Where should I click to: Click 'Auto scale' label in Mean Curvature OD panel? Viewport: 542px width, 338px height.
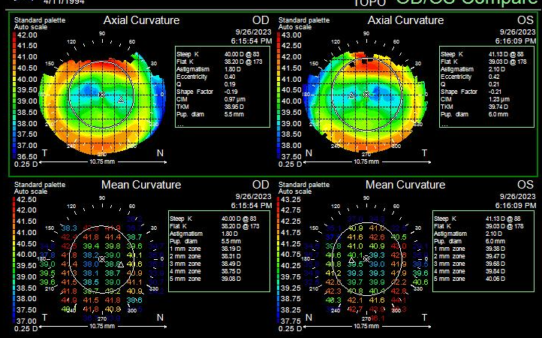click(31, 192)
